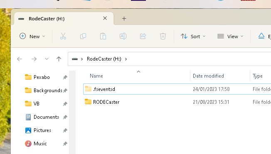The height and width of the screenshot is (154, 271).
Task: Add a new tab with plus button
Action: (124, 19)
